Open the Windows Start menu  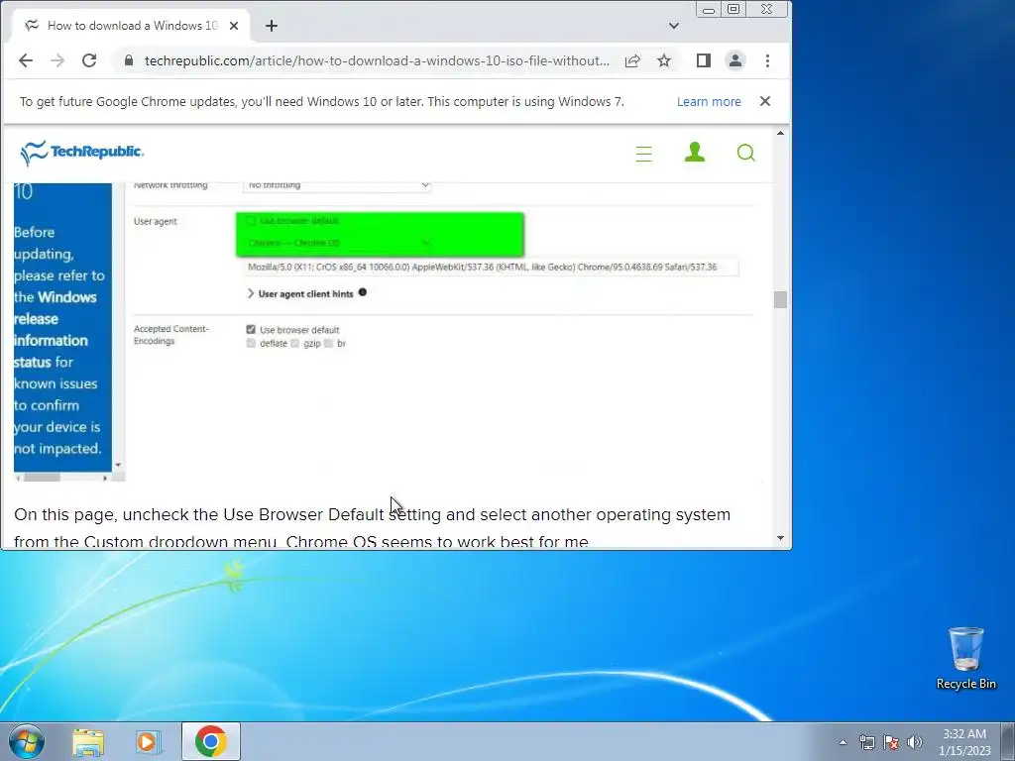(27, 741)
